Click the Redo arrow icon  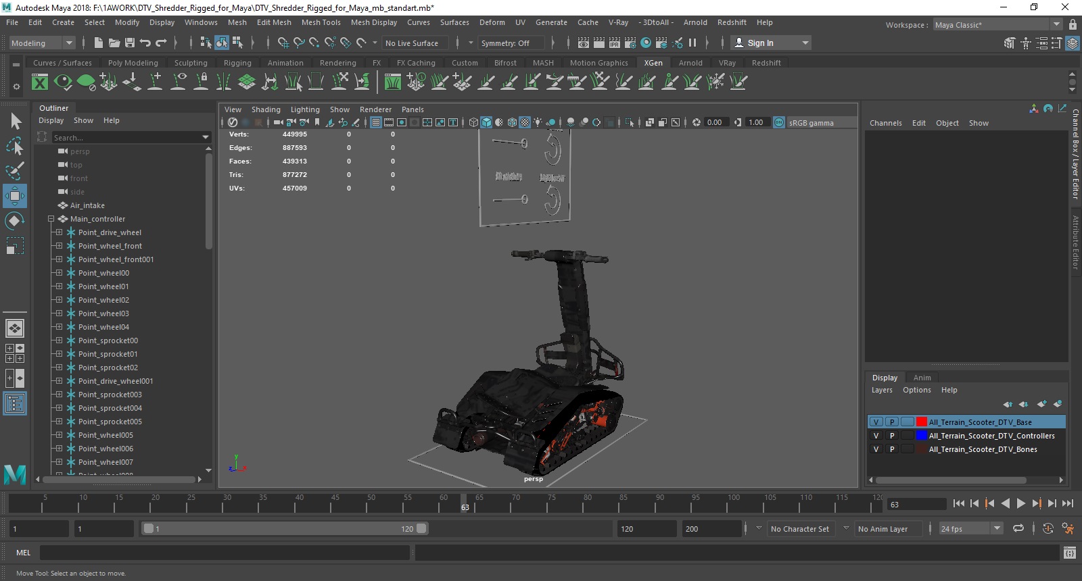(161, 43)
